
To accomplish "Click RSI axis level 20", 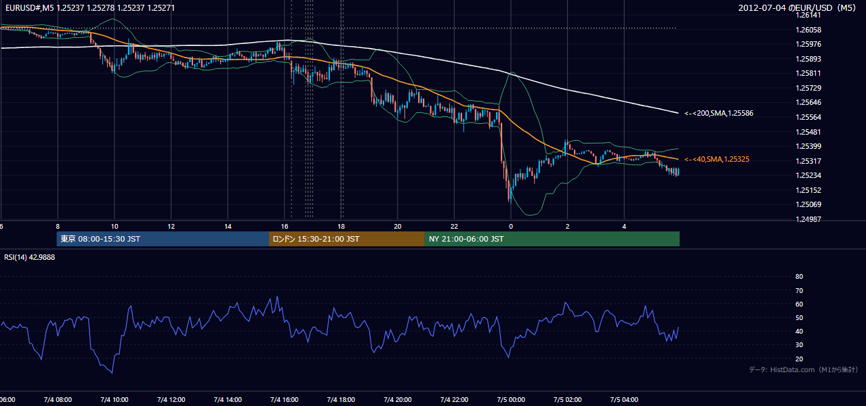I will [x=799, y=359].
